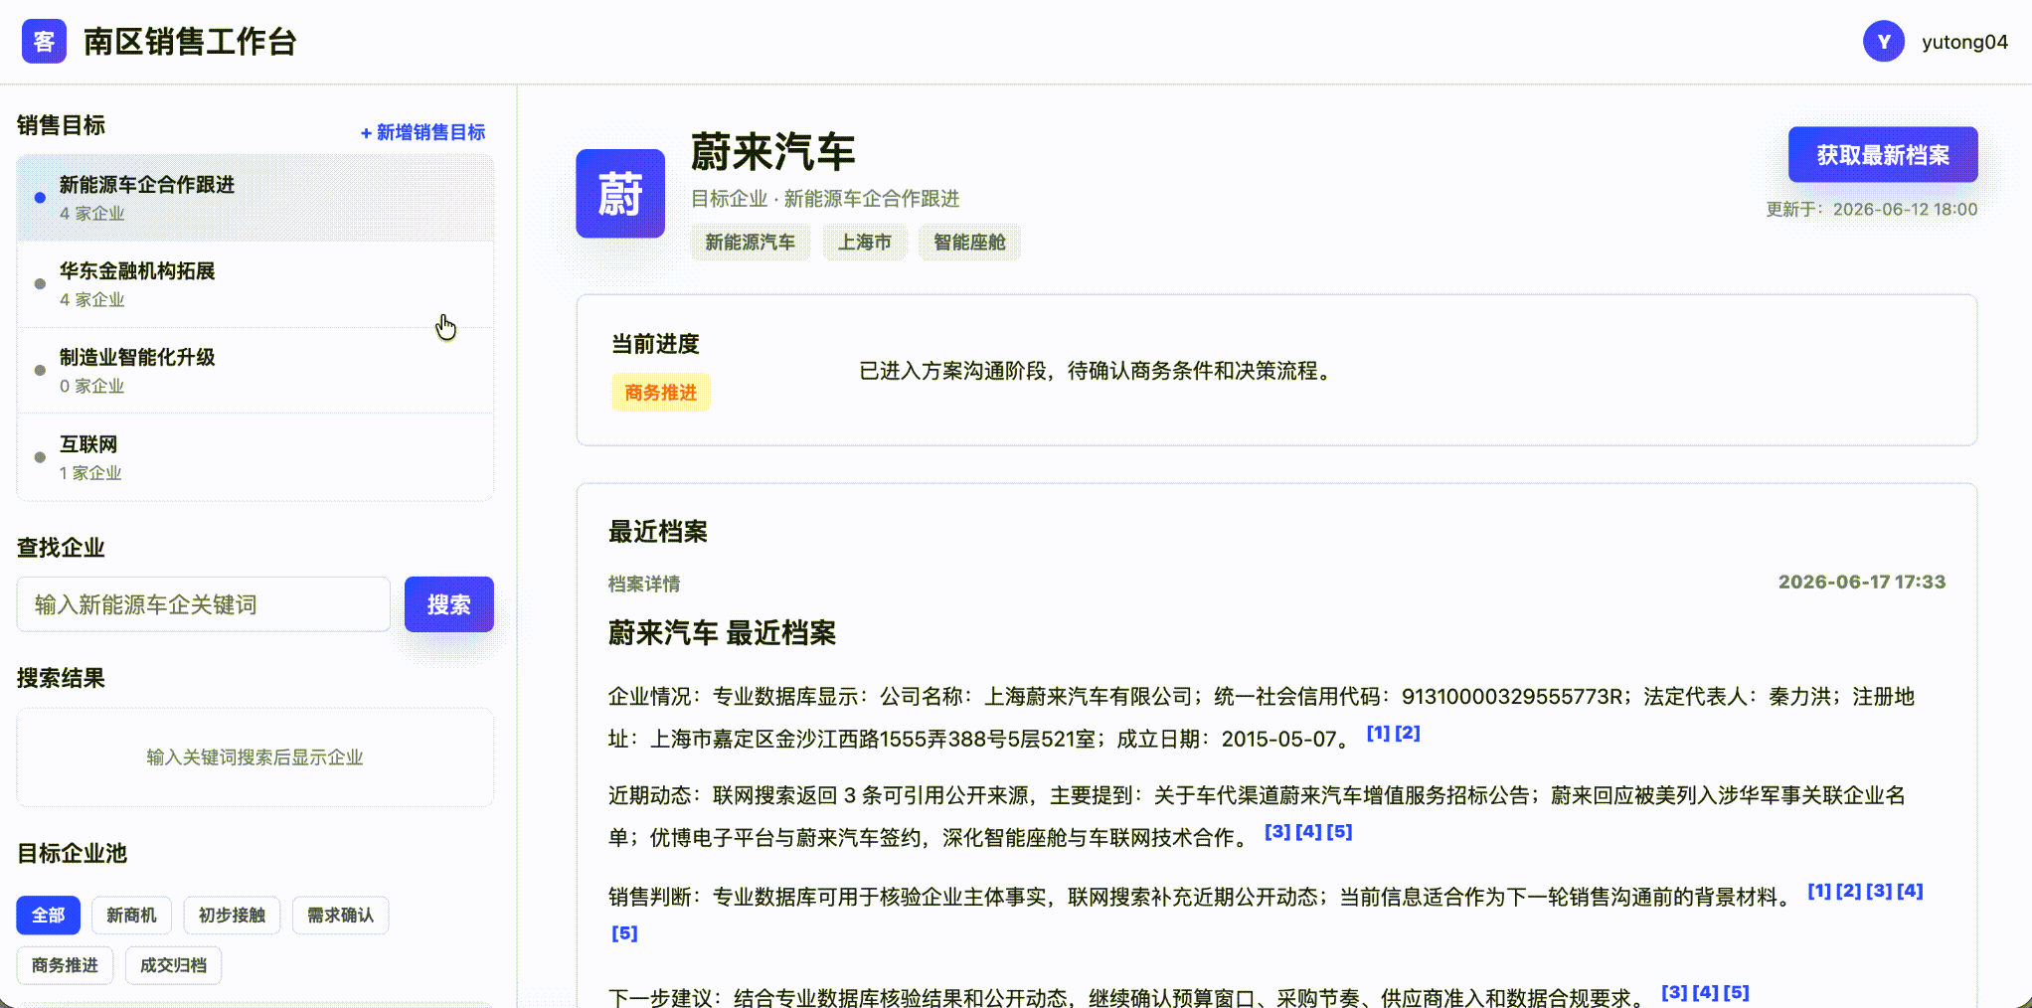This screenshot has height=1008, width=2032.
Task: Open citation [1] in the 销售判断 paragraph
Action: 1819,891
